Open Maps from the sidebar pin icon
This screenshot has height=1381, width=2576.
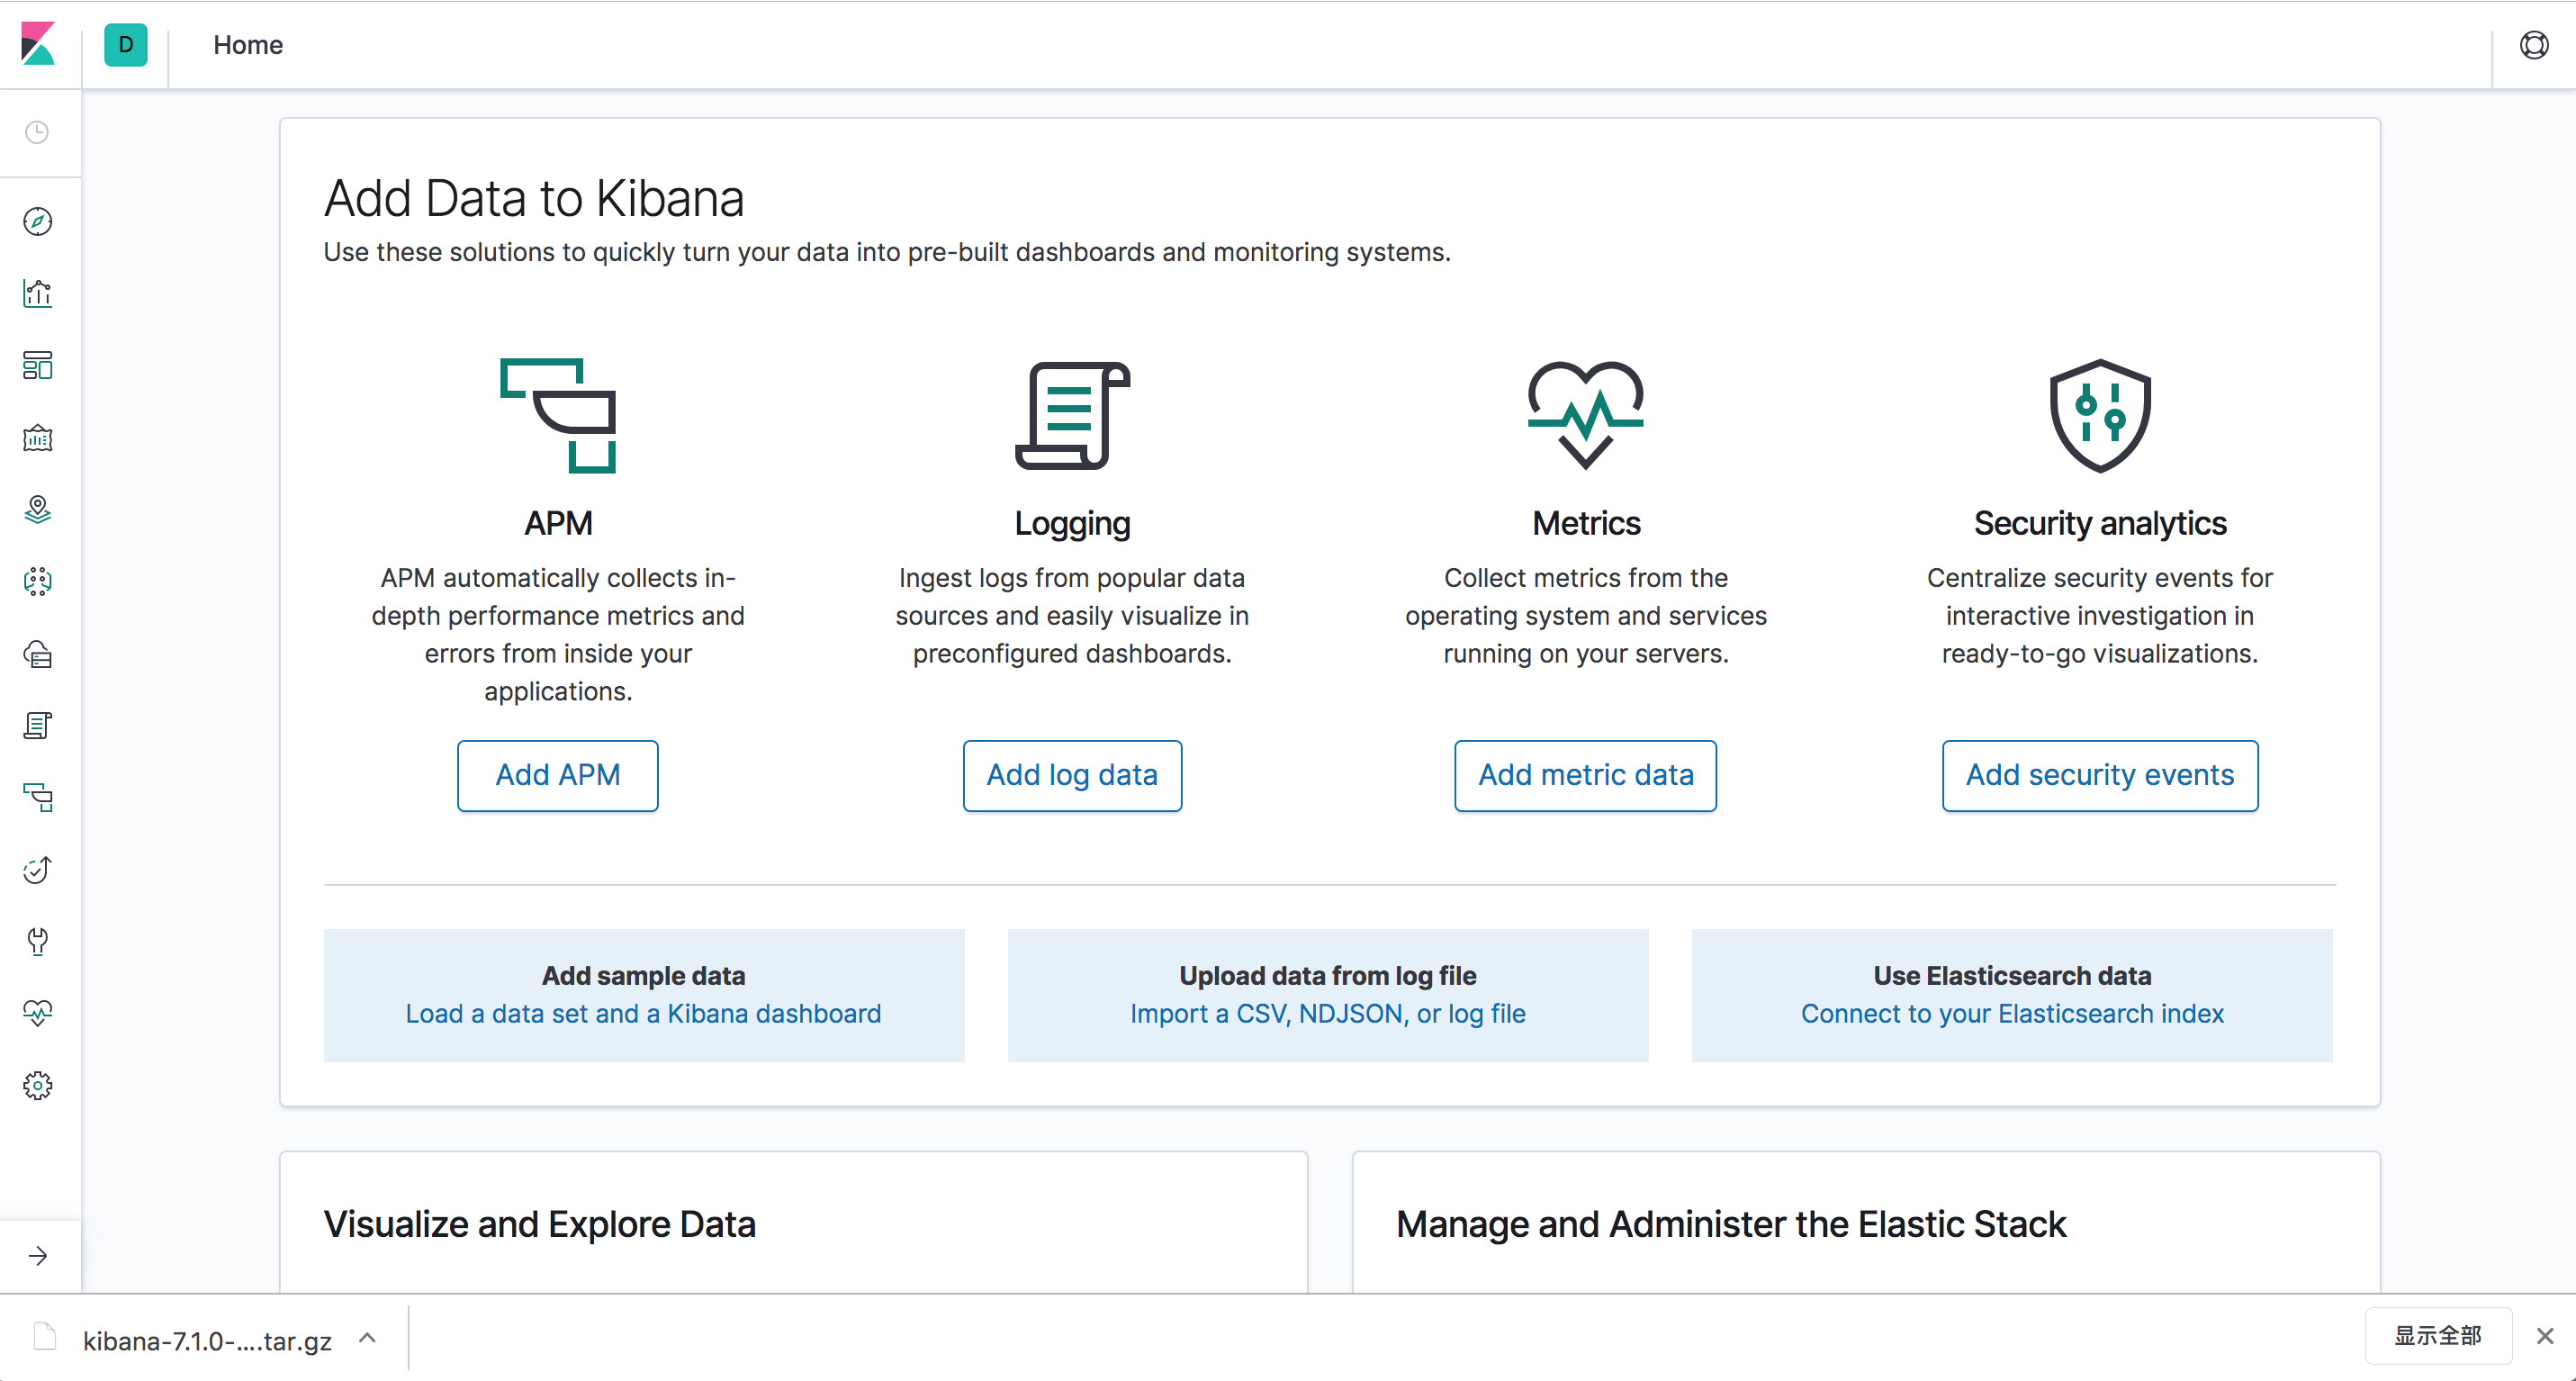point(38,510)
